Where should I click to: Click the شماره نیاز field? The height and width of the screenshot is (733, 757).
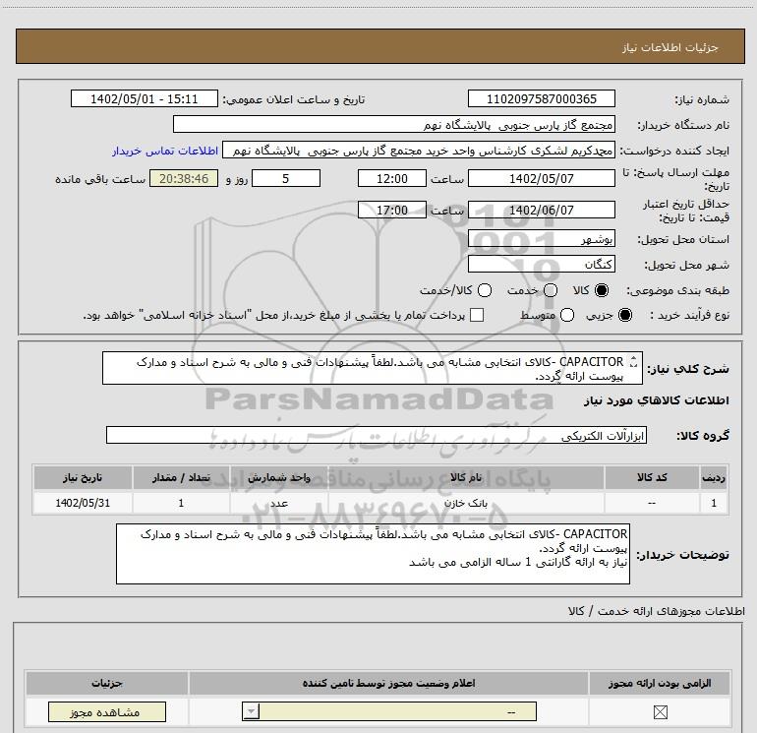click(x=541, y=98)
